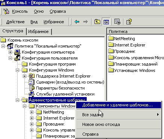Select Службы удаленной установки in tree
The image size is (164, 139).
(65, 94)
